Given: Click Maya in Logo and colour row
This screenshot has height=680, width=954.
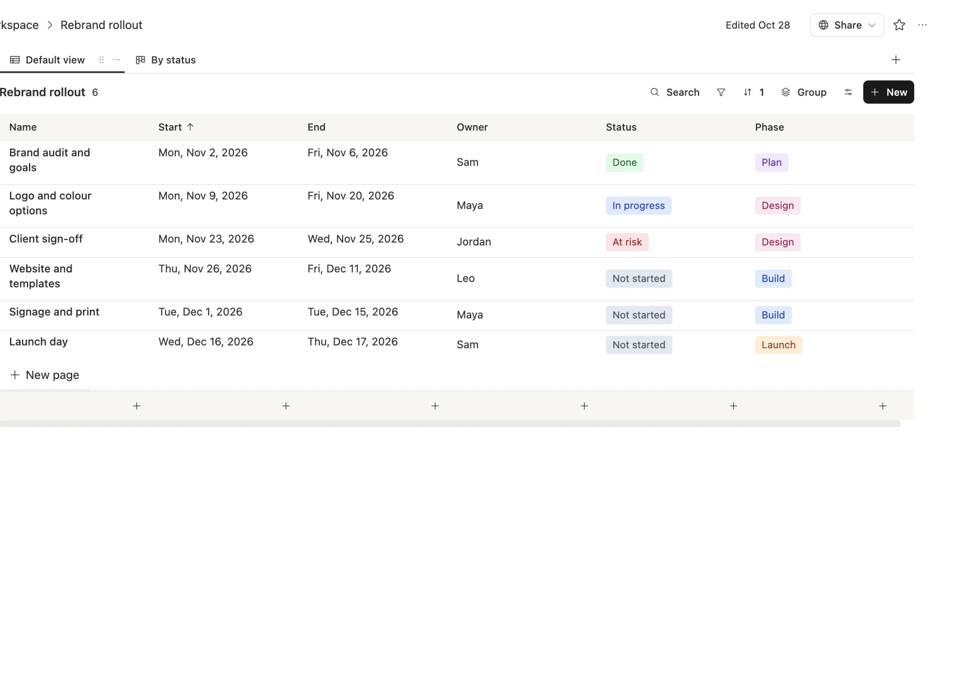Looking at the screenshot, I should [x=469, y=206].
